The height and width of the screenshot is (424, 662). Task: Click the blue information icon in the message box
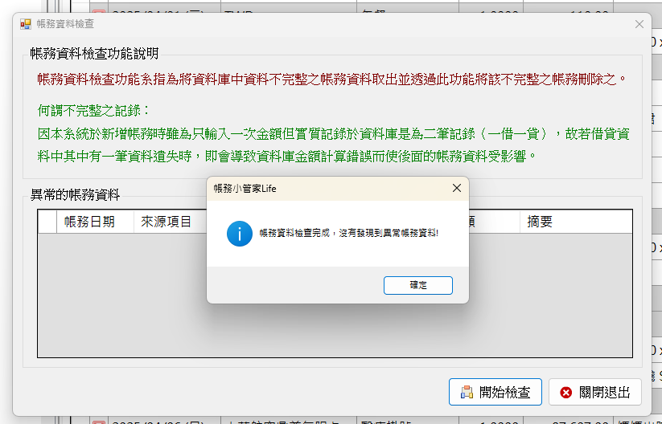click(240, 234)
